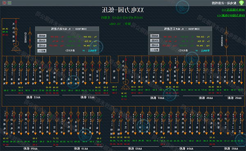Click 更多>> button in 动力进线 panel
The height and width of the screenshot is (151, 246).
(42, 51)
